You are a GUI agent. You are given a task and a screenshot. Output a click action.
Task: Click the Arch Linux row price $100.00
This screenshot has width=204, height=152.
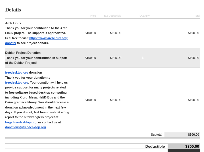tap(91, 33)
